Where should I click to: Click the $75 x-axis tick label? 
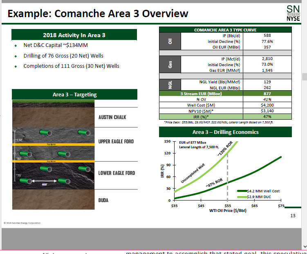point(281,206)
